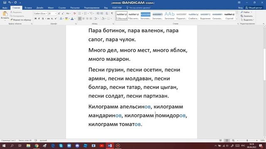Open YouTube app in the taskbar
The image size is (266, 149).
click(101, 146)
